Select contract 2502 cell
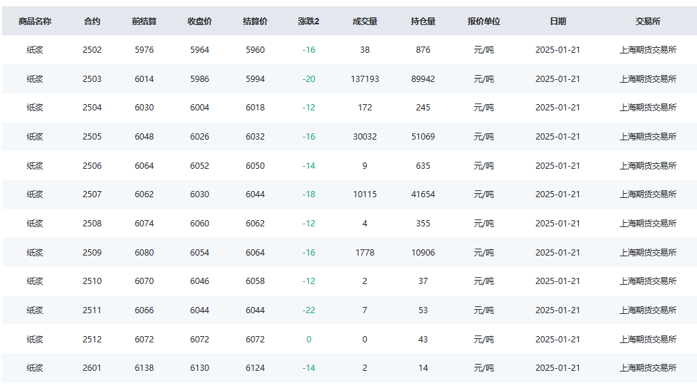The height and width of the screenshot is (391, 697). pos(92,50)
